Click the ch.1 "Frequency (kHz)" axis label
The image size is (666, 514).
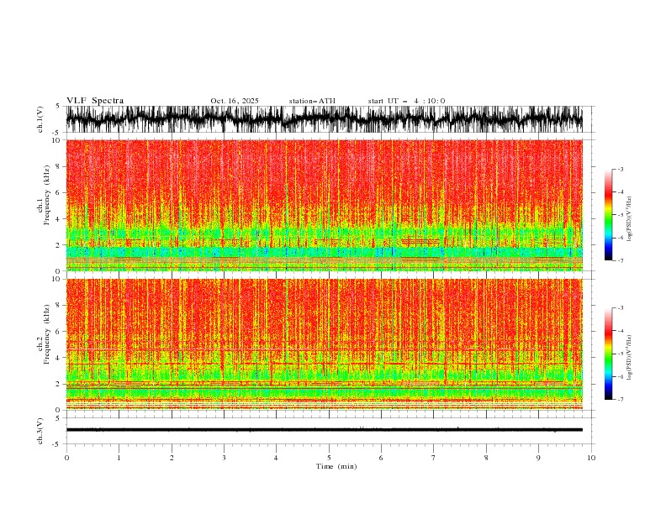[x=47, y=196]
